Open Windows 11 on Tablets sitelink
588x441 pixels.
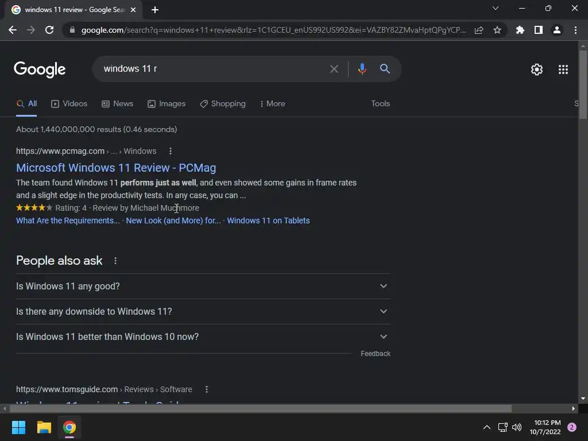(x=268, y=220)
